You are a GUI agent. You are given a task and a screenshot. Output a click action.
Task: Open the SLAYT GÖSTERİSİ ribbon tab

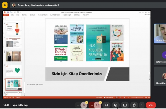[55, 15]
